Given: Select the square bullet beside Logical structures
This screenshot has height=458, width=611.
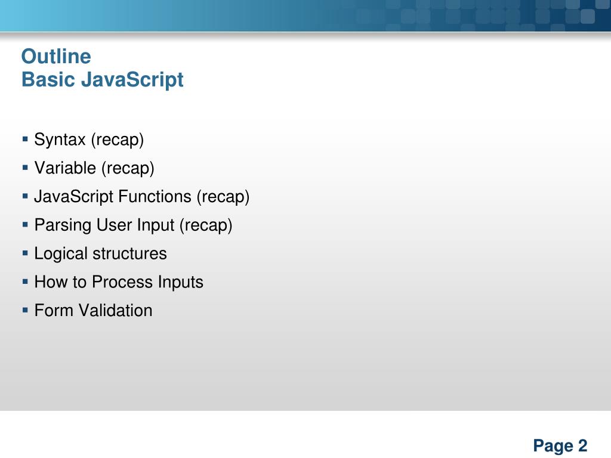Looking at the screenshot, I should (25, 253).
